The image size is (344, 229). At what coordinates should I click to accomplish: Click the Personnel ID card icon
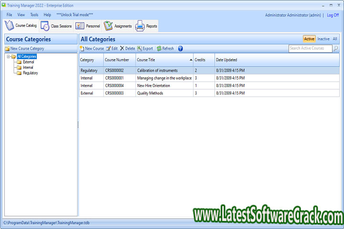click(x=80, y=26)
